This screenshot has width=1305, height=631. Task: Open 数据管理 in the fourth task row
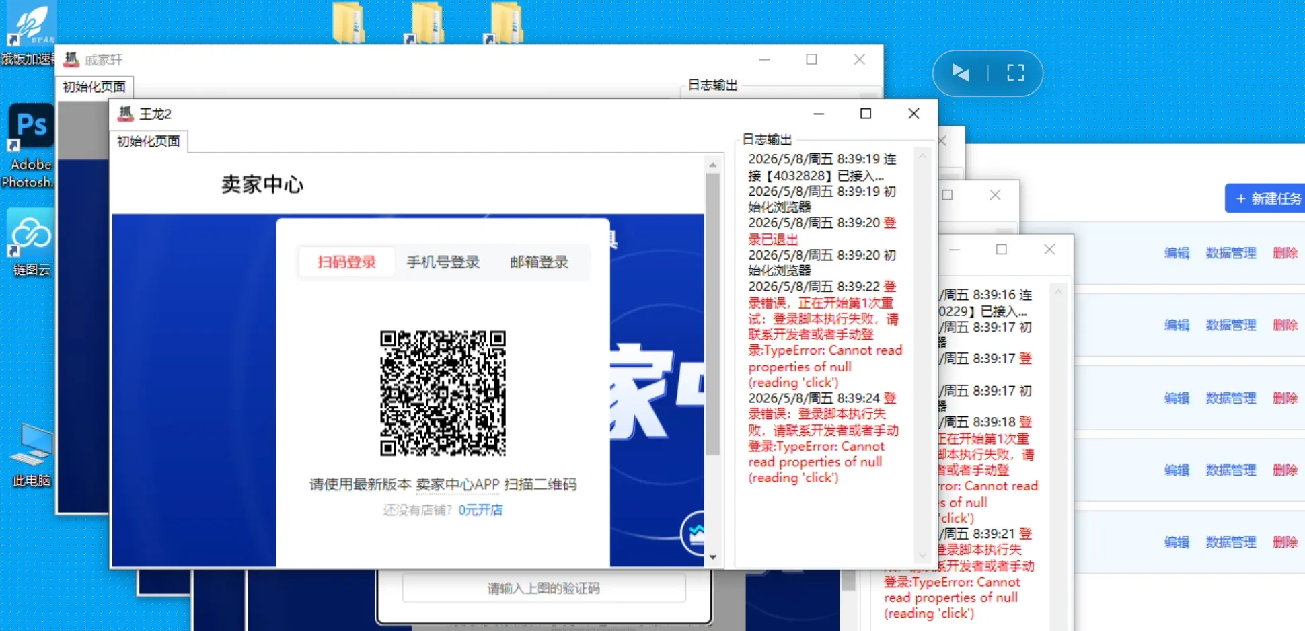click(1230, 470)
